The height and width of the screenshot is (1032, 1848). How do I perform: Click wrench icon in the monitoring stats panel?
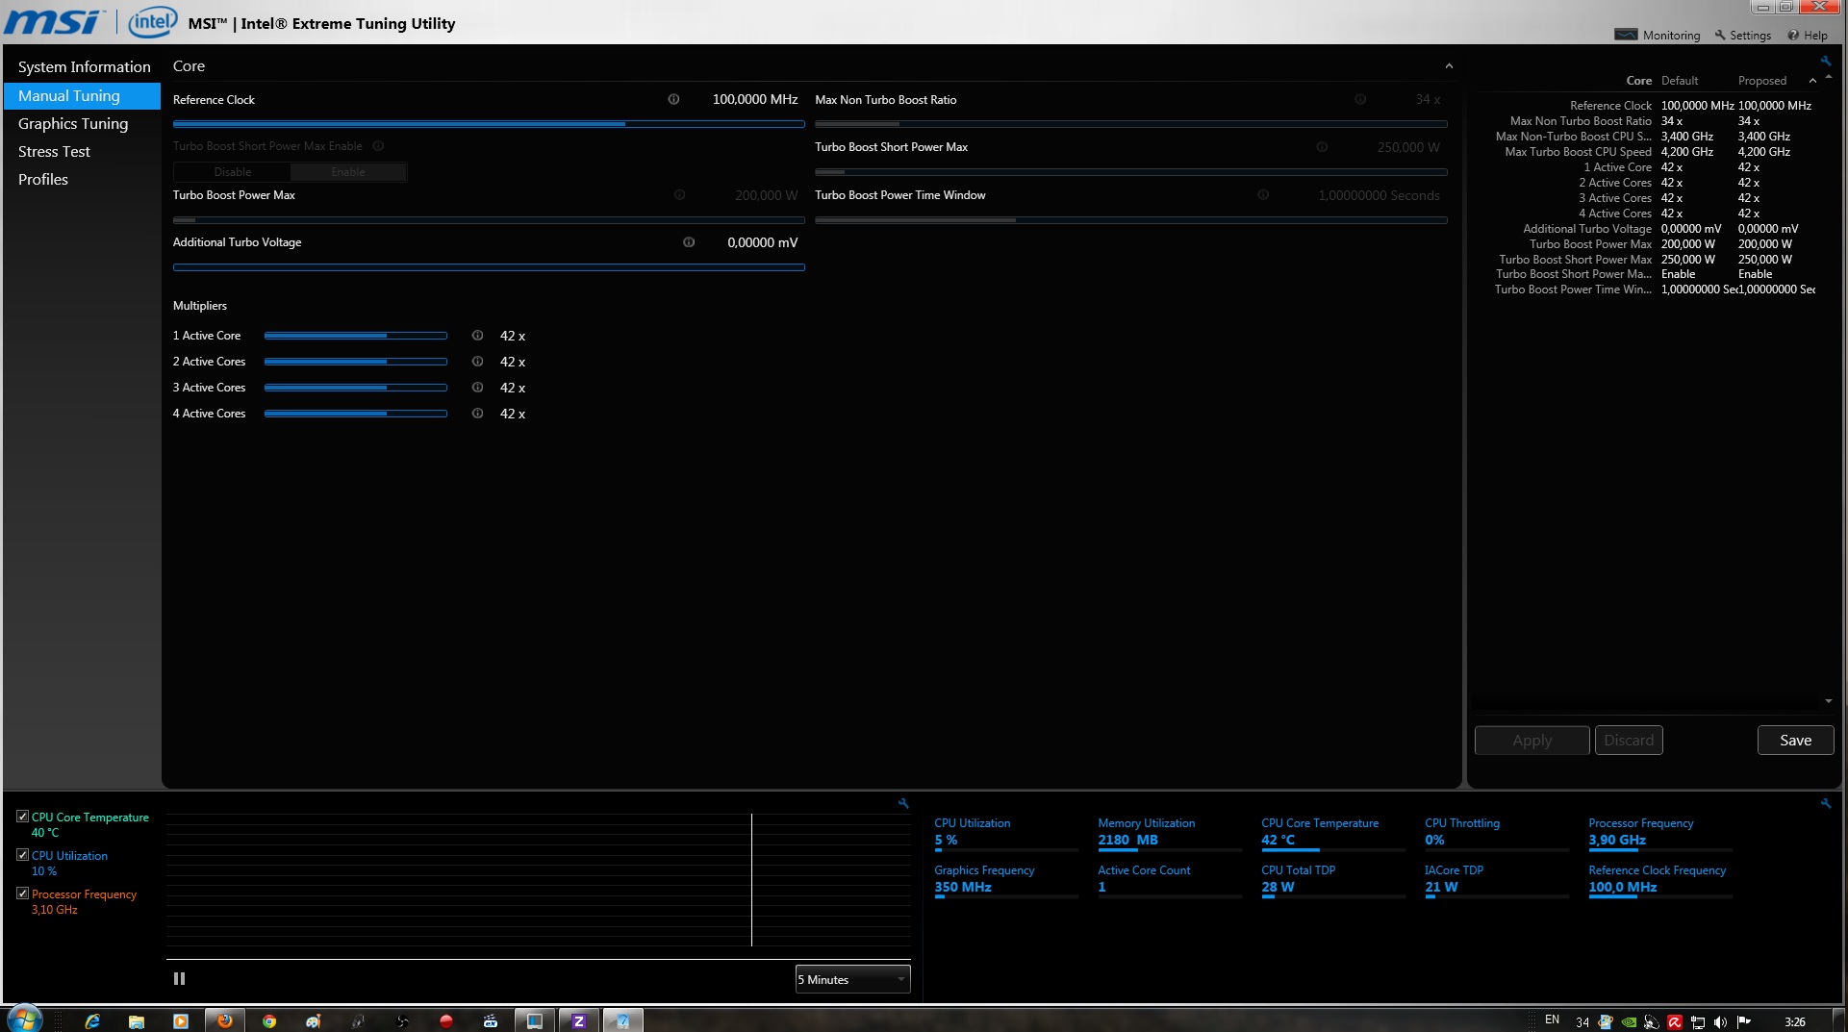(1825, 803)
